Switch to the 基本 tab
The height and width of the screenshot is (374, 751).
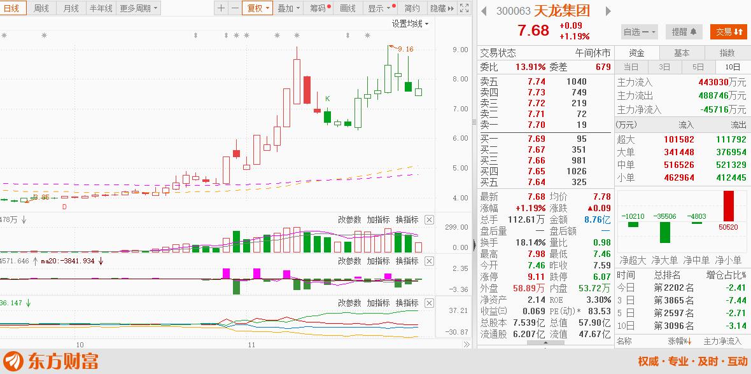point(682,53)
